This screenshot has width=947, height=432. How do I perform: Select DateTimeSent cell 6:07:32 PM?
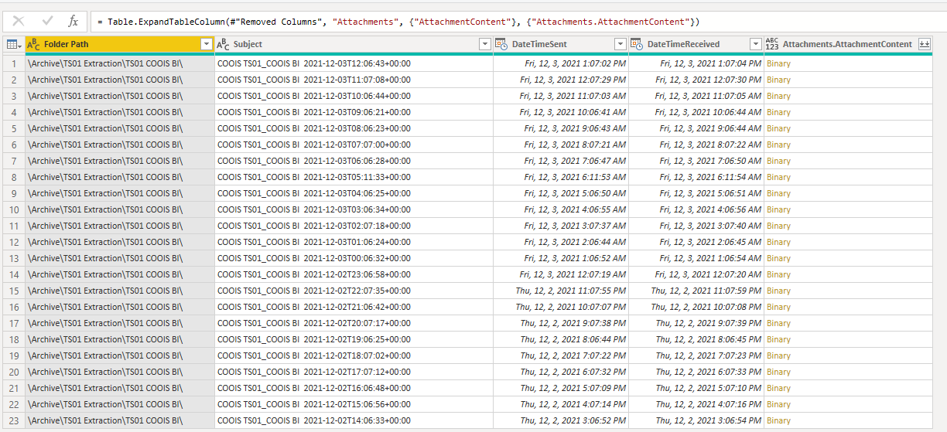pos(561,372)
